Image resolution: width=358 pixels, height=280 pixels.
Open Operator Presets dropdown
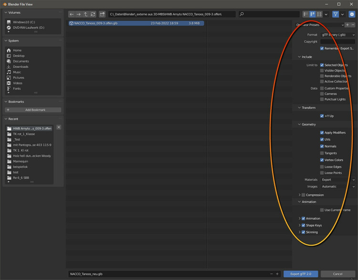[319, 25]
